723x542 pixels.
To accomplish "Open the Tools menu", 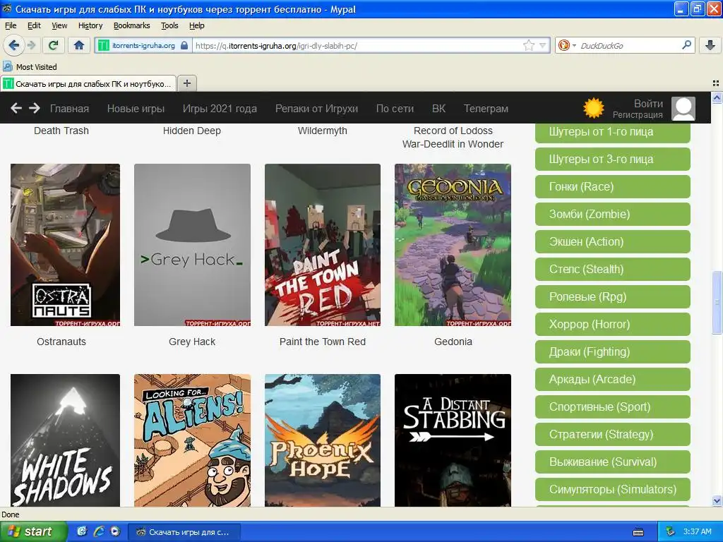I will tap(169, 25).
